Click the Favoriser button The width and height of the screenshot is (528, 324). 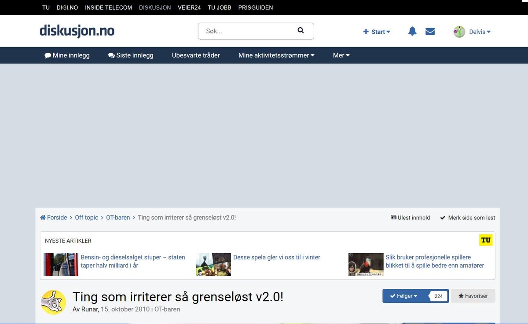pyautogui.click(x=473, y=296)
